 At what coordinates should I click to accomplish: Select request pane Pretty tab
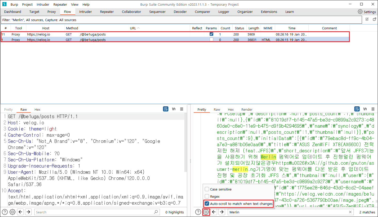[x=8, y=109]
